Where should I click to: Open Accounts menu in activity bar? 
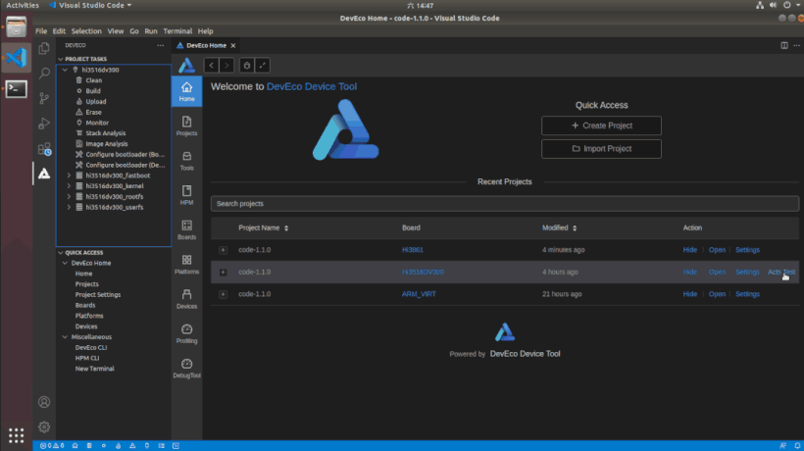[44, 402]
